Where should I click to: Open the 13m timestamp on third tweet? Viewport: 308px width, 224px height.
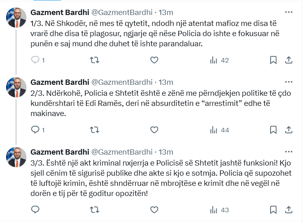point(165,152)
